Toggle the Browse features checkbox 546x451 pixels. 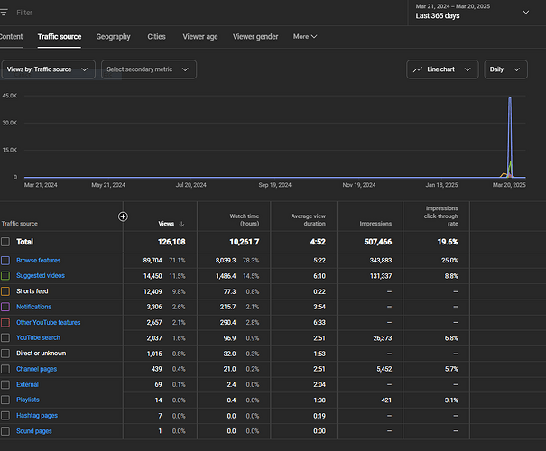[x=5, y=261]
